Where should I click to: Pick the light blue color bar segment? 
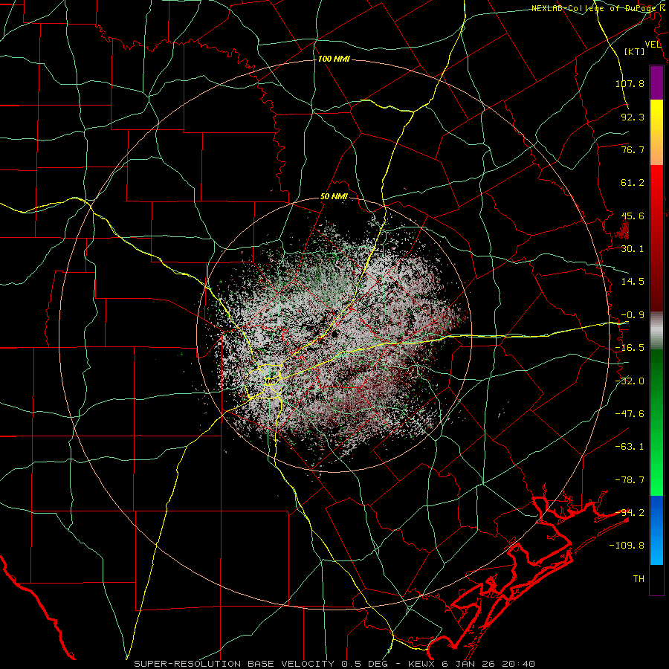[x=656, y=550]
